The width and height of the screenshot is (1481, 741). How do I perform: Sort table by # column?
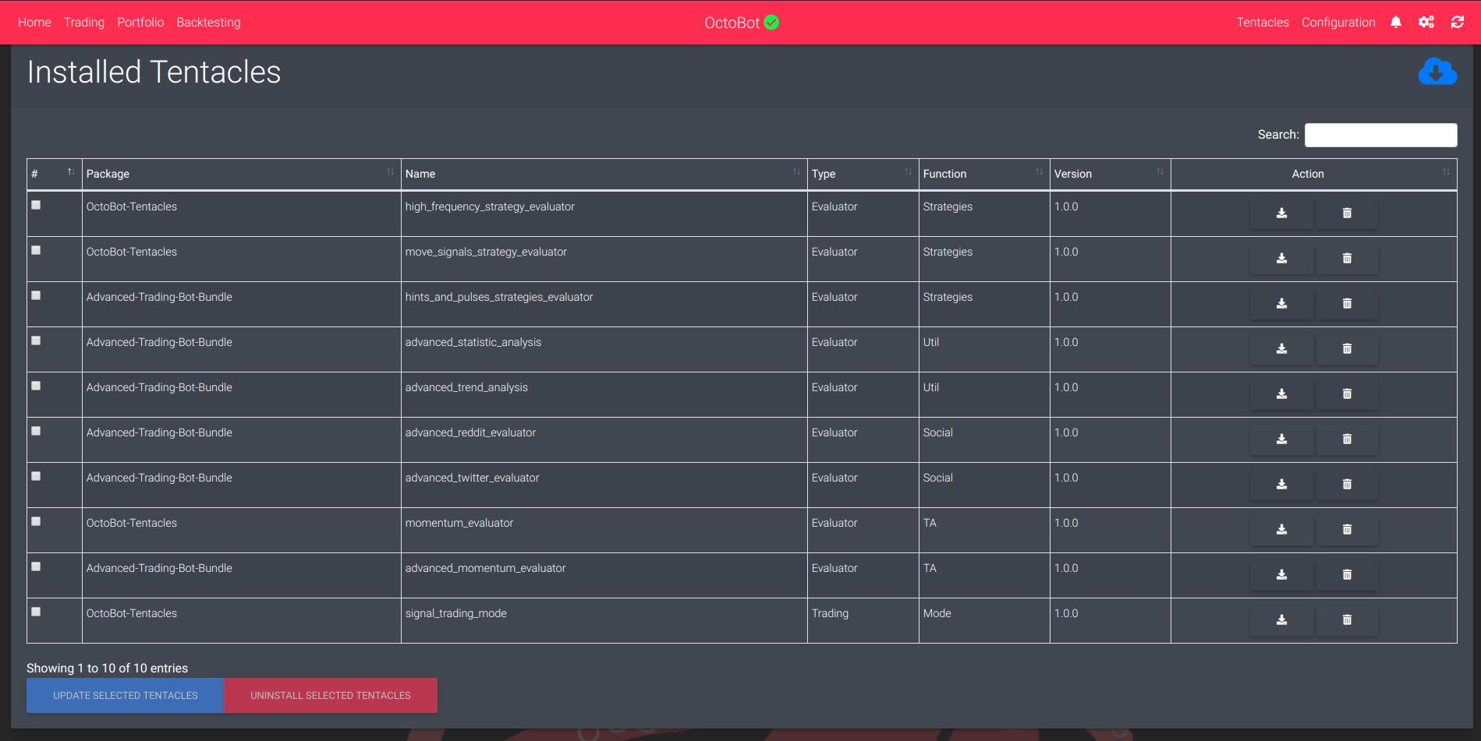54,174
